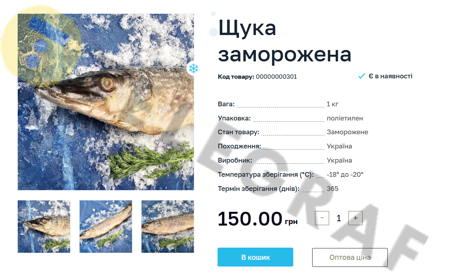
Task: Click the Є в наявності stock label
Action: point(391,76)
